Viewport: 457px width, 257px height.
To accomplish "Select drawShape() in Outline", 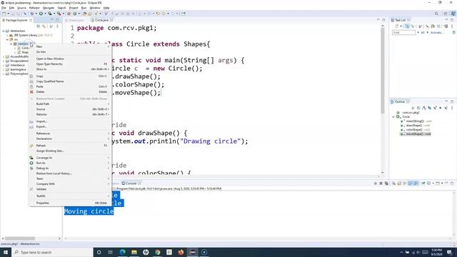I will [416, 126].
